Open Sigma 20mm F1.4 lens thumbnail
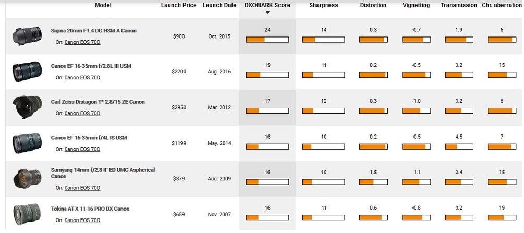524x233 pixels. point(28,36)
